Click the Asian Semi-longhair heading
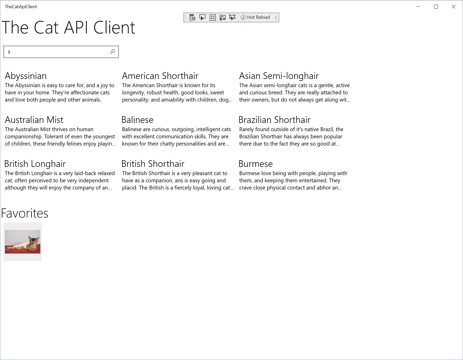The height and width of the screenshot is (360, 463). 279,76
